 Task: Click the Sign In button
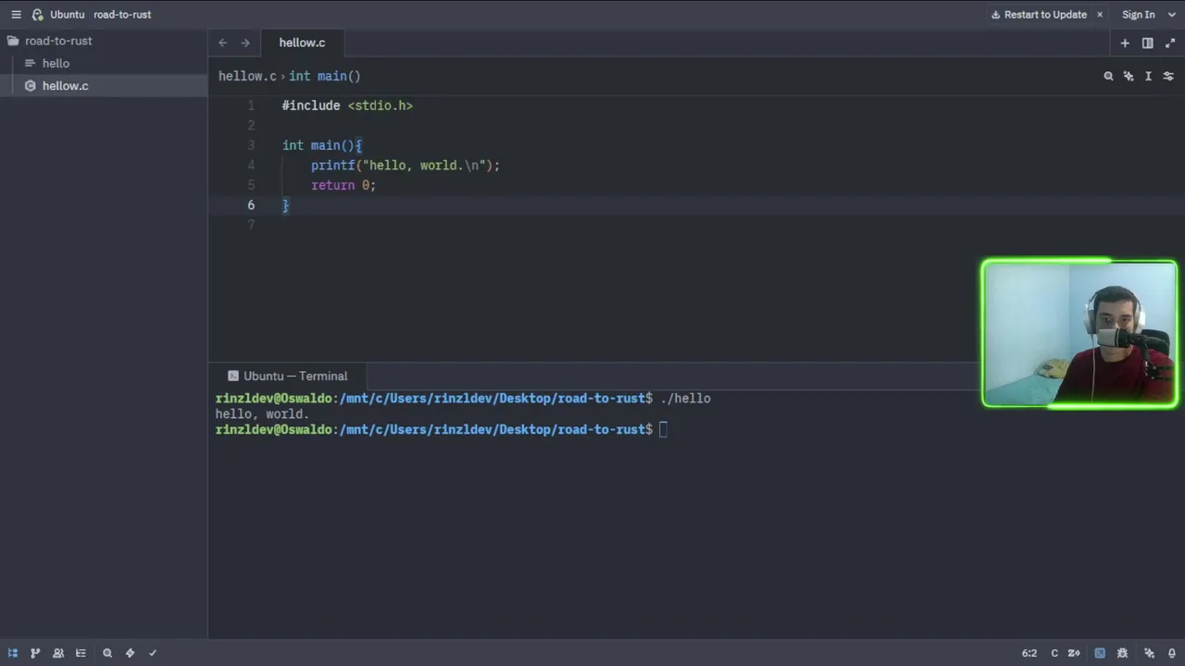click(x=1138, y=15)
